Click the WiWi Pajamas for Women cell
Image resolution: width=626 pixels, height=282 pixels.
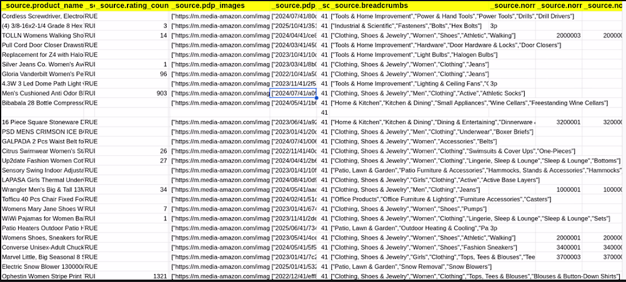pyautogui.click(x=42, y=218)
